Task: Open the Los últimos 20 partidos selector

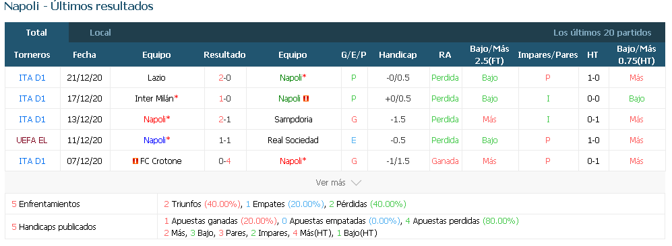Action: (602, 32)
